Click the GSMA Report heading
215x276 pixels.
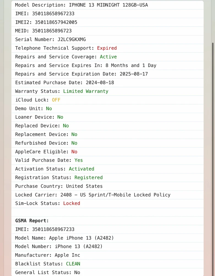(x=32, y=221)
